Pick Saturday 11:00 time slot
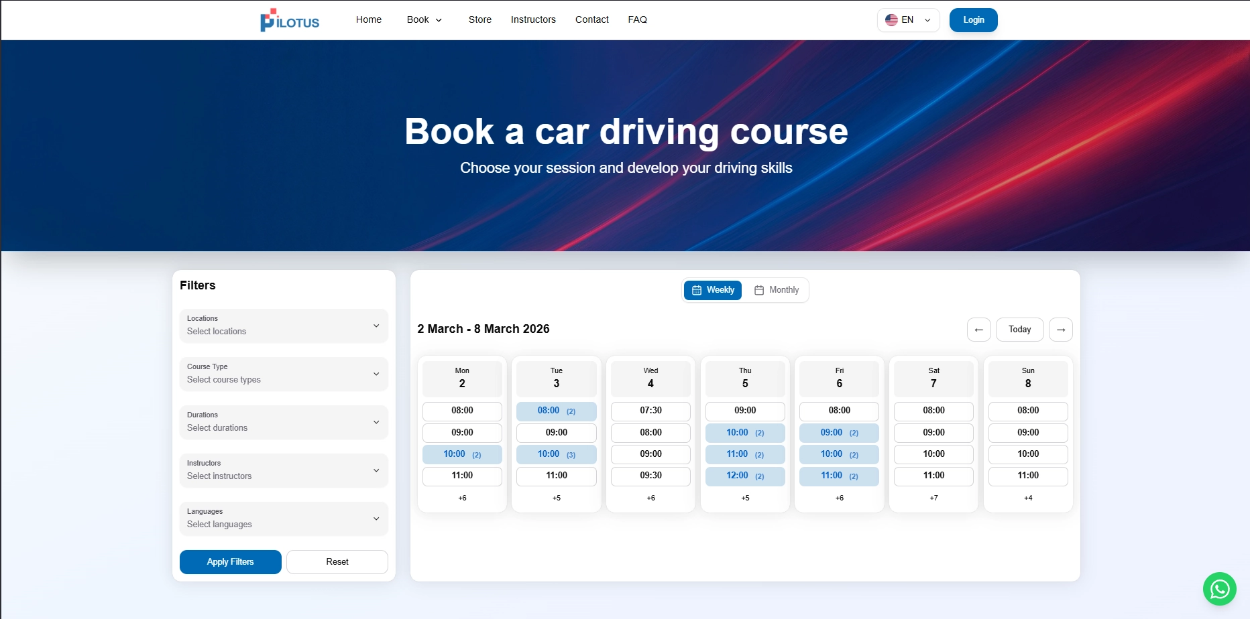 (933, 476)
